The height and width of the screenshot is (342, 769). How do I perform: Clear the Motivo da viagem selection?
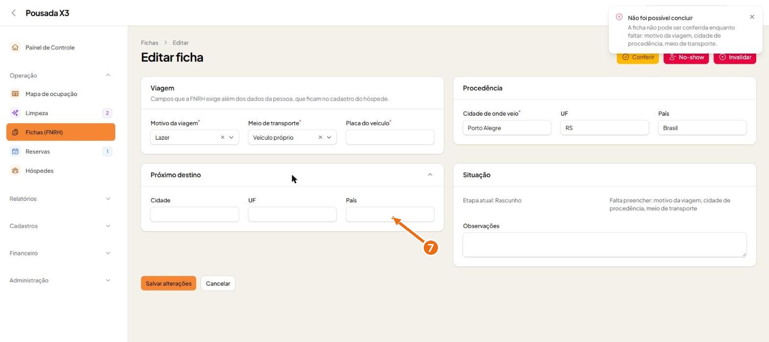222,137
